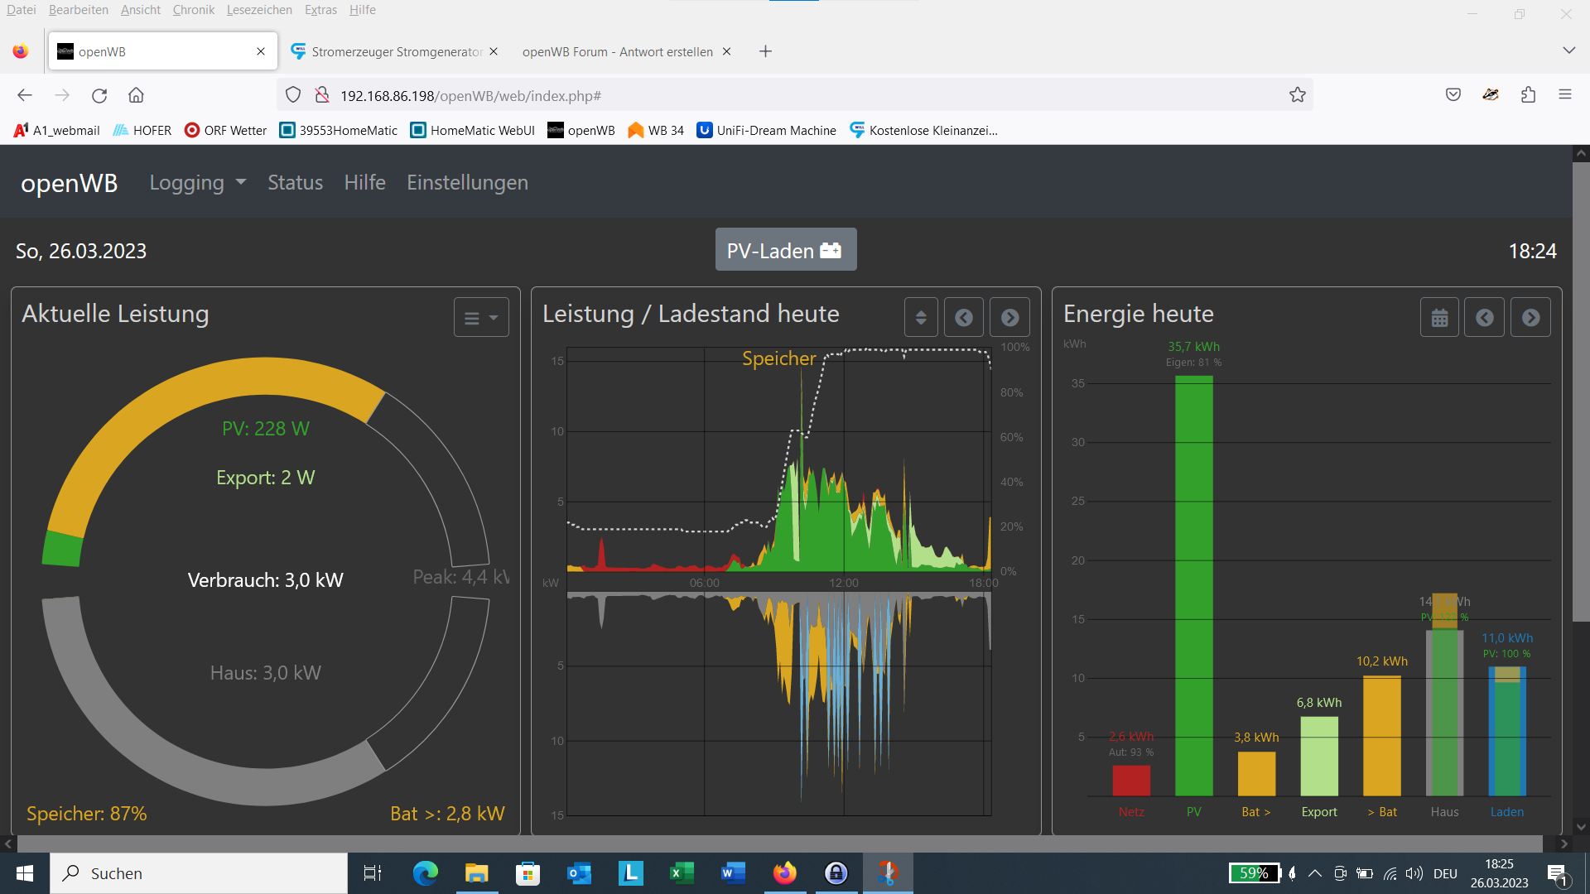1590x894 pixels.
Task: Click the Windows taskbar Suchen search field
Action: tap(199, 873)
